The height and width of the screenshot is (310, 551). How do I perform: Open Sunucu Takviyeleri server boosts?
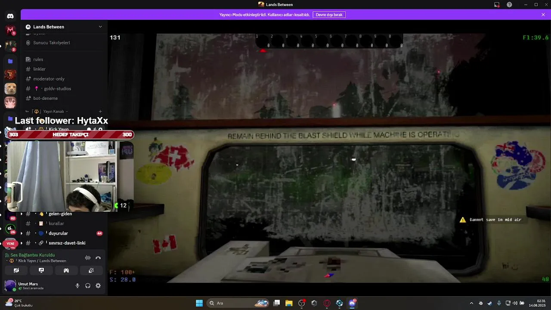click(64, 43)
